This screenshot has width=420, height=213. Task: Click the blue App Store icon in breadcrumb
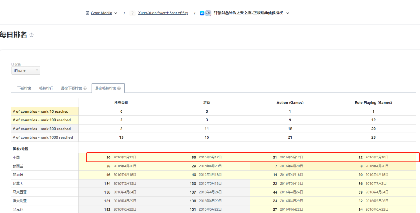202,13
